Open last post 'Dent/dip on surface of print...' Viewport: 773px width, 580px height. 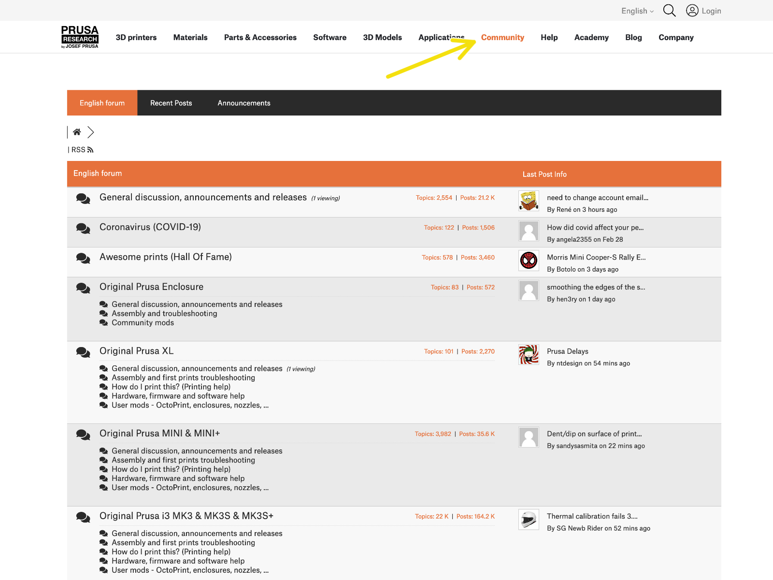594,434
